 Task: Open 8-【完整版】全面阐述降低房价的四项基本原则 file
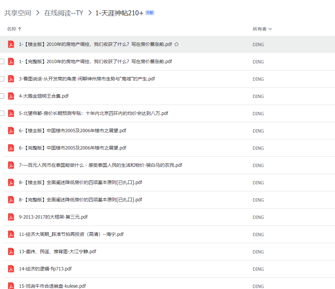[80, 200]
